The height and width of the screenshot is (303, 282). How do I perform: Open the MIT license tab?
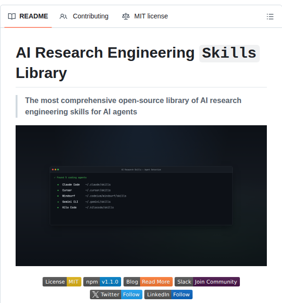tap(145, 16)
